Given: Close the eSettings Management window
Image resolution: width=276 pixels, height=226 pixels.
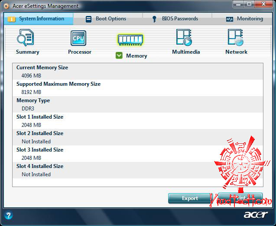Looking at the screenshot, I should tap(263, 4).
